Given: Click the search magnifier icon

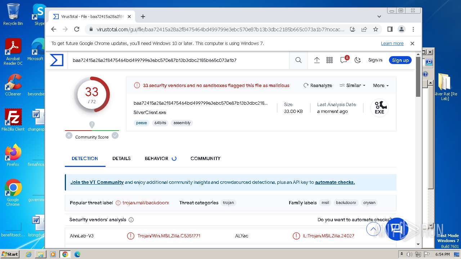Looking at the screenshot, I should click(299, 60).
